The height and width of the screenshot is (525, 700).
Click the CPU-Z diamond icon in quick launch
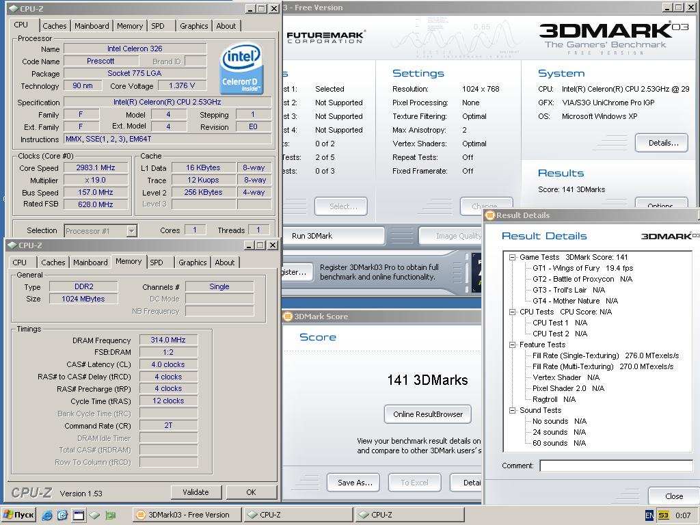point(94,515)
